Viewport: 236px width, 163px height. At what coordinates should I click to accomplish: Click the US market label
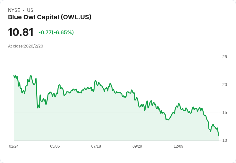pyautogui.click(x=30, y=10)
